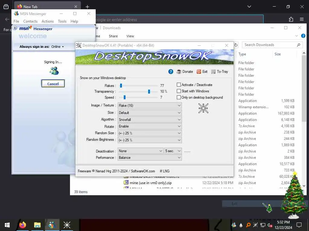Click the Transparency slider handle
Image resolution: width=309 pixels, height=231 pixels.
(x=149, y=91)
